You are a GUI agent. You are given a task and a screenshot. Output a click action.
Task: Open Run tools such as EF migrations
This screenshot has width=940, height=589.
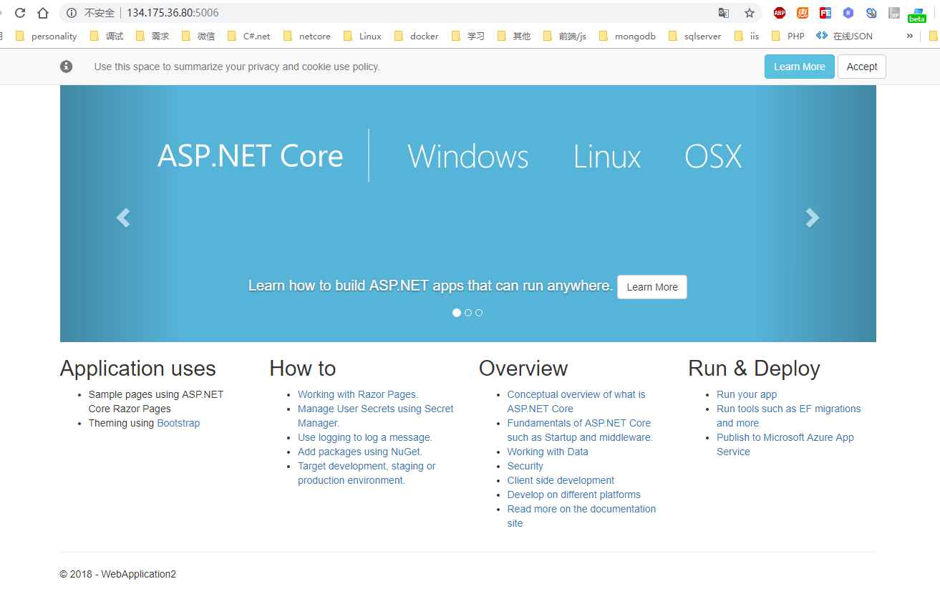[788, 416]
